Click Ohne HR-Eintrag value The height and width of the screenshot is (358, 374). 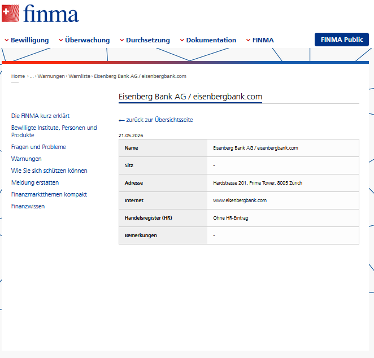tap(231, 218)
